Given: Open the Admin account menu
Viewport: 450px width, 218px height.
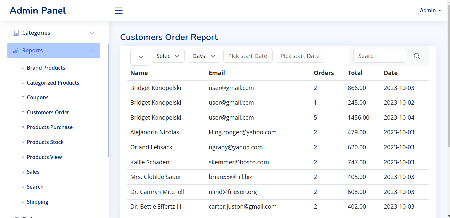Looking at the screenshot, I should 430,10.
